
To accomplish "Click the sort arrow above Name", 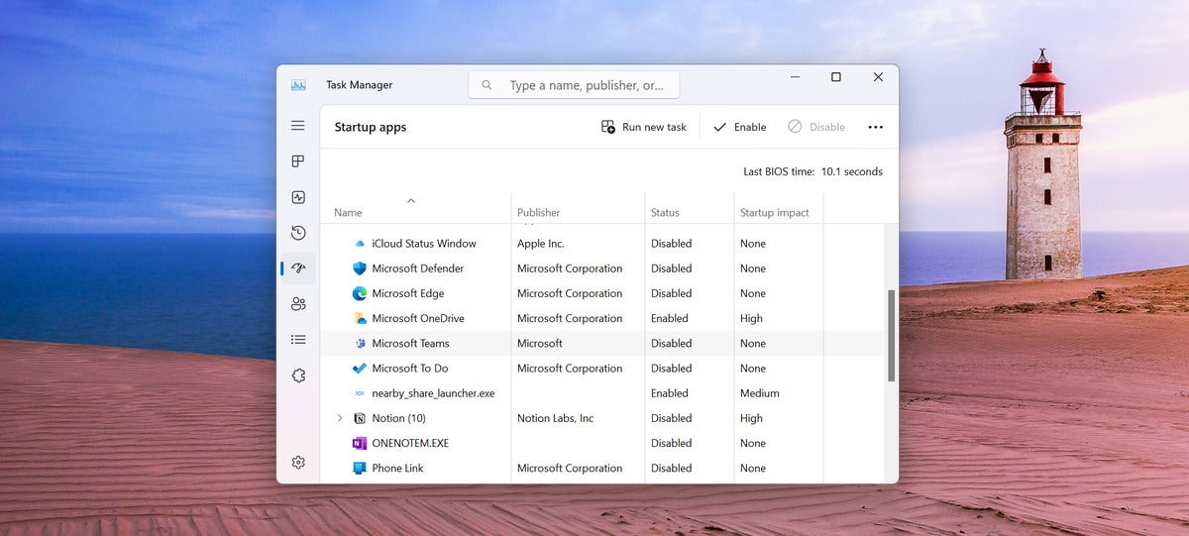I will (x=411, y=200).
